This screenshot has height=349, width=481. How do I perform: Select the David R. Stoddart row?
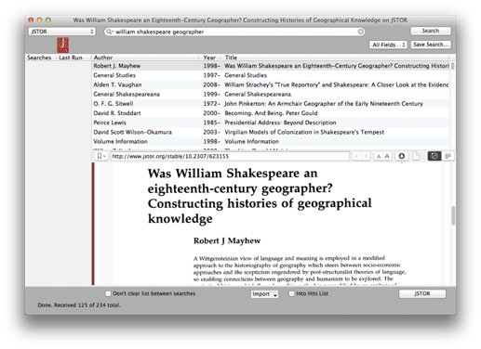[x=271, y=113]
